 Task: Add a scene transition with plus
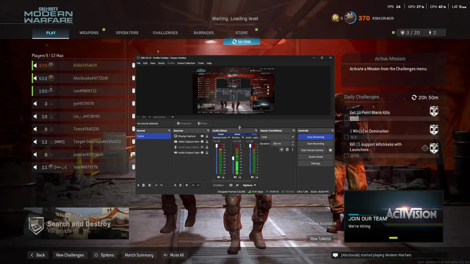click(x=282, y=150)
